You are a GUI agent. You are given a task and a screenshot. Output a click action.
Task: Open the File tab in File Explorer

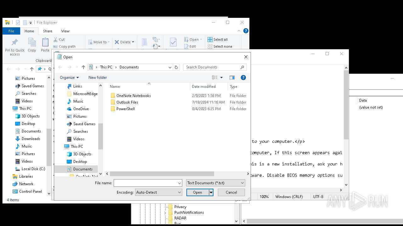[11, 31]
